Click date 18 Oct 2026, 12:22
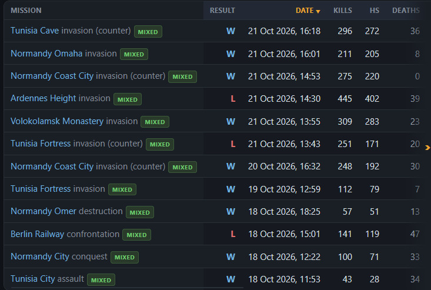 (284, 256)
